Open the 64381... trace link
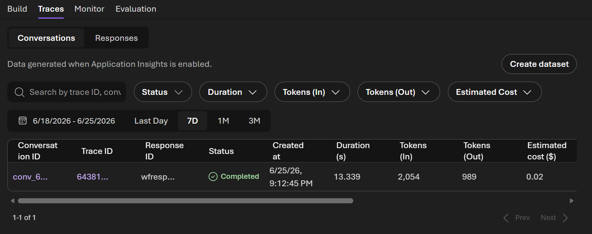This screenshot has height=234, width=592. pos(92,177)
